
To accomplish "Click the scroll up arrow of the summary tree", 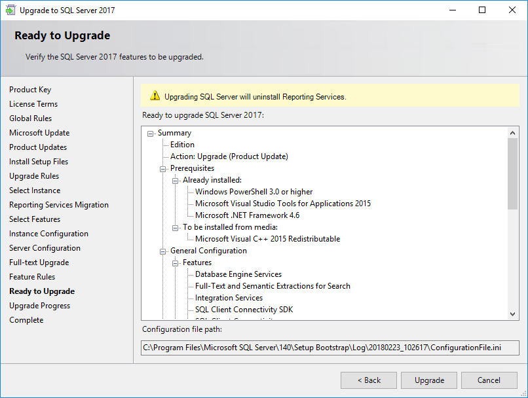I will [x=512, y=133].
